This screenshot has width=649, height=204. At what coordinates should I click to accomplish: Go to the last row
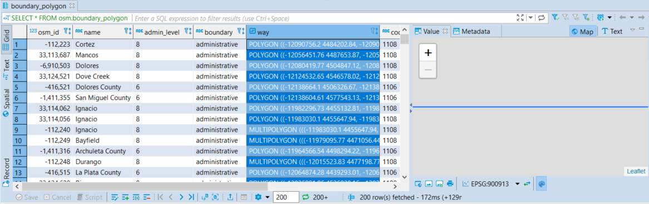(x=191, y=197)
